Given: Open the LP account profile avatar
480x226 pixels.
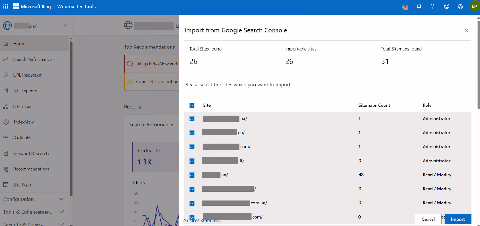Looking at the screenshot, I should click(474, 6).
